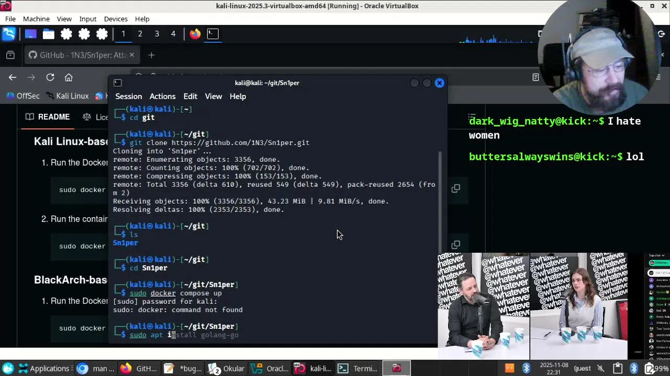
Task: Click Bluetooth icon left of the clock
Action: [526, 369]
